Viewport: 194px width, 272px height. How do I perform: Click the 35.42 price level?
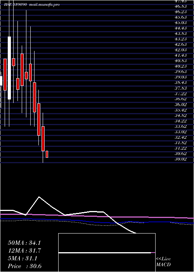point(181,110)
